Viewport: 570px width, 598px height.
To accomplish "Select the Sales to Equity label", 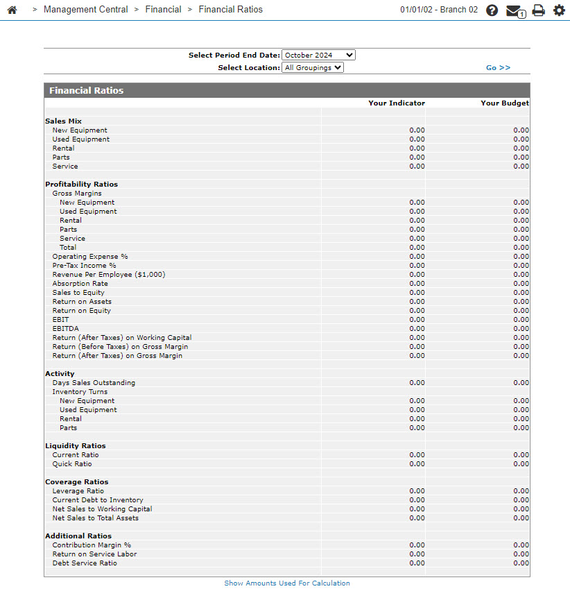I will tap(78, 293).
